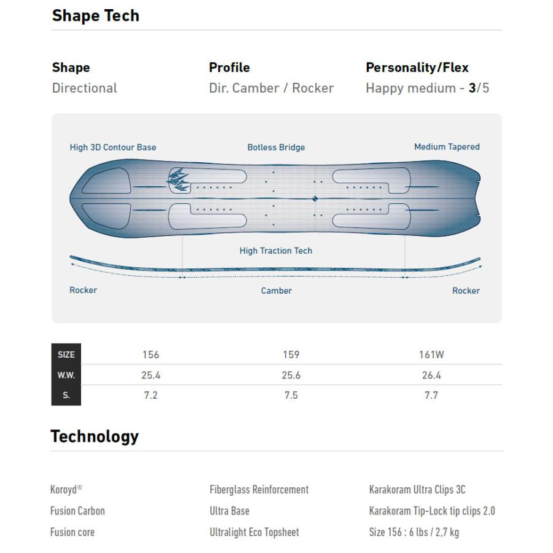The height and width of the screenshot is (553, 553).
Task: Select the 161W size column
Action: tap(431, 355)
